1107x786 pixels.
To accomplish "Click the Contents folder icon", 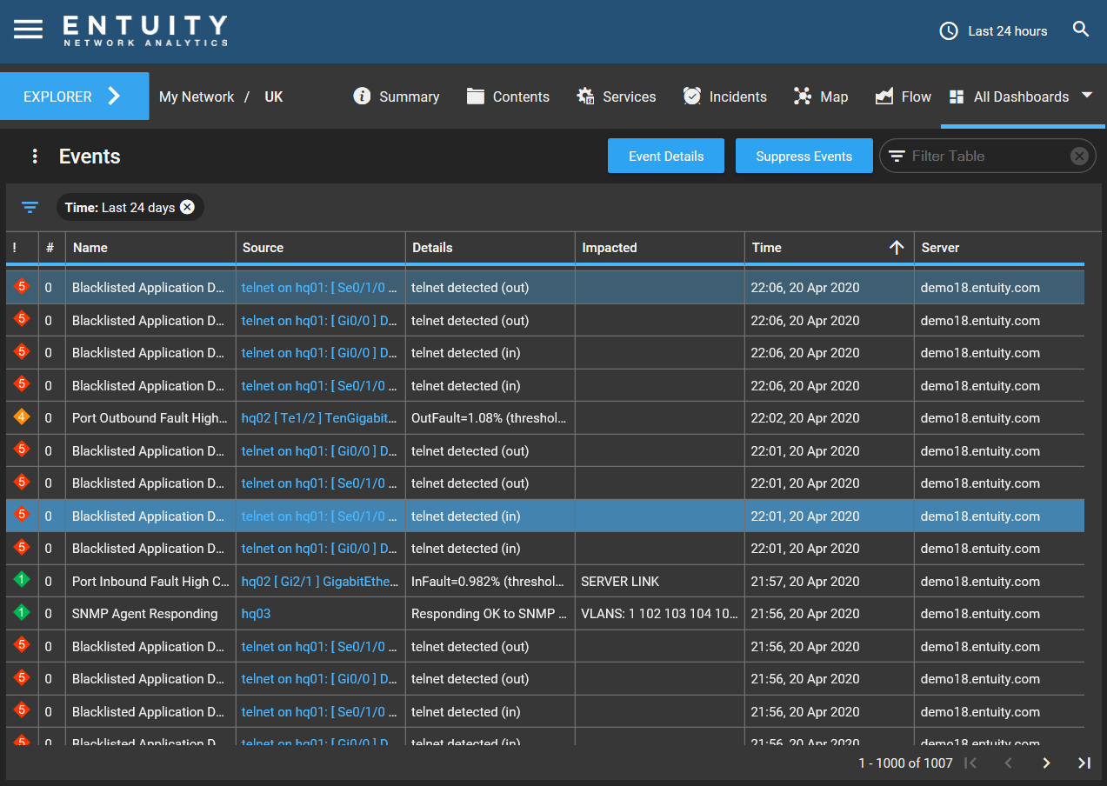I will [x=475, y=96].
